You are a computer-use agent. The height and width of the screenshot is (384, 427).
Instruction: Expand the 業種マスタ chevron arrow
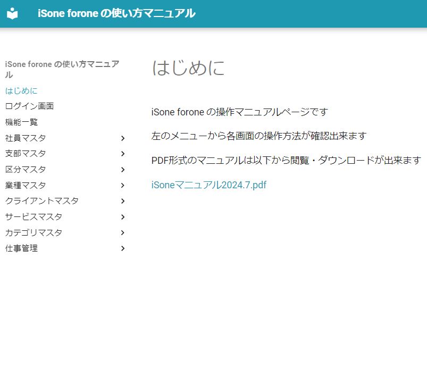123,186
